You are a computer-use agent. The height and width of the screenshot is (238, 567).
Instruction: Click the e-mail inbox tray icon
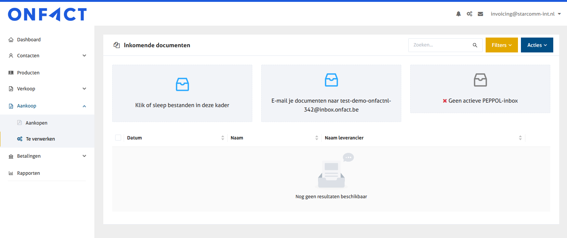[331, 80]
